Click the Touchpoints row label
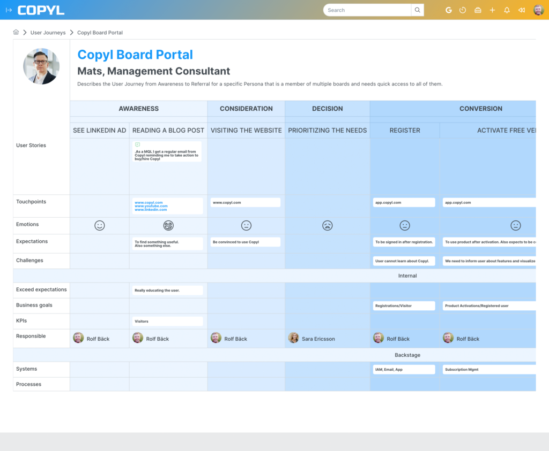Screen dimensions: 549x451 (x=31, y=202)
